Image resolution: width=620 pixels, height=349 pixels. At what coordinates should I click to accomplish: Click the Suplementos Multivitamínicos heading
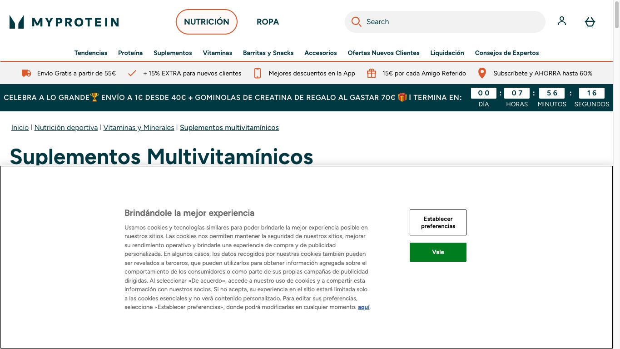coord(162,156)
